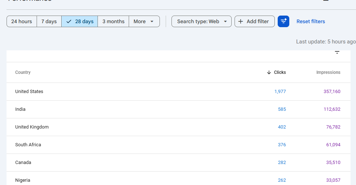356x185 pixels.
Task: Select the 24 hours date range
Action: click(x=22, y=21)
